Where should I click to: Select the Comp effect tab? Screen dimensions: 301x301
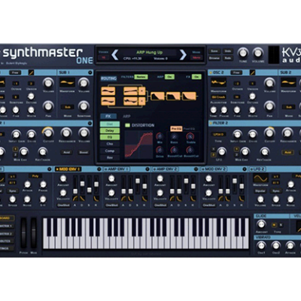pos(110,150)
